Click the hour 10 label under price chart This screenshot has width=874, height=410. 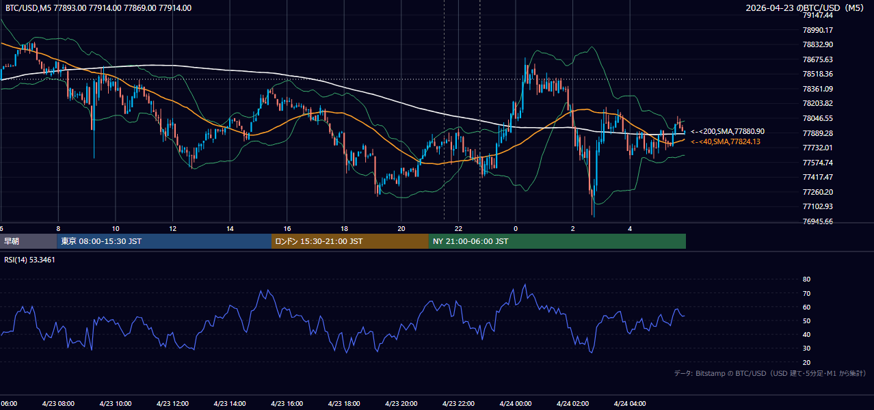point(116,228)
